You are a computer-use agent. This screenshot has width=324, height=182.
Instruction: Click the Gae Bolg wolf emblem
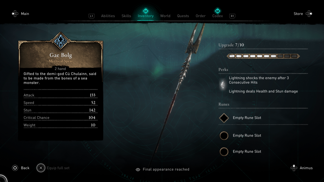pyautogui.click(x=60, y=41)
